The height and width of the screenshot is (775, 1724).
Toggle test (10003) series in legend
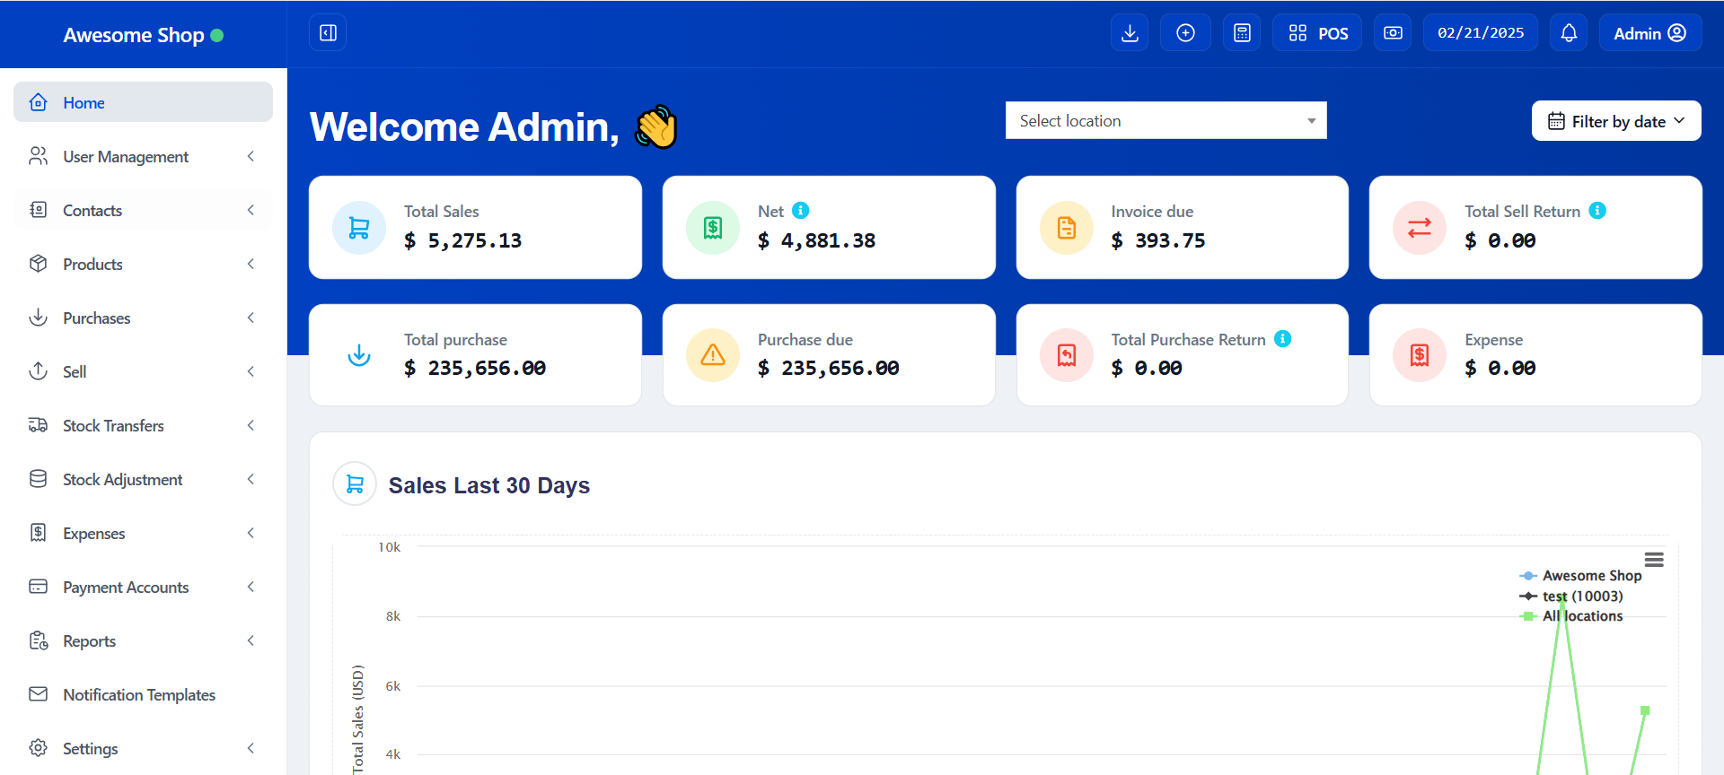tap(1571, 596)
